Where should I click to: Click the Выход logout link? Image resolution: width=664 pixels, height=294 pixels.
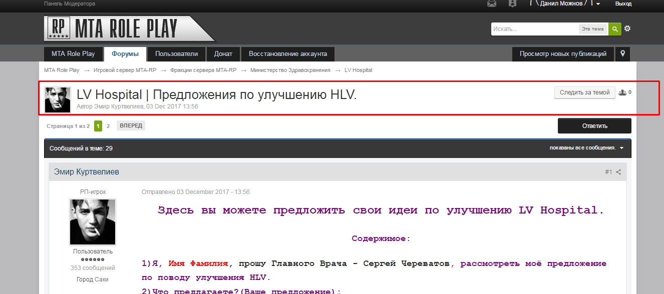point(623,4)
